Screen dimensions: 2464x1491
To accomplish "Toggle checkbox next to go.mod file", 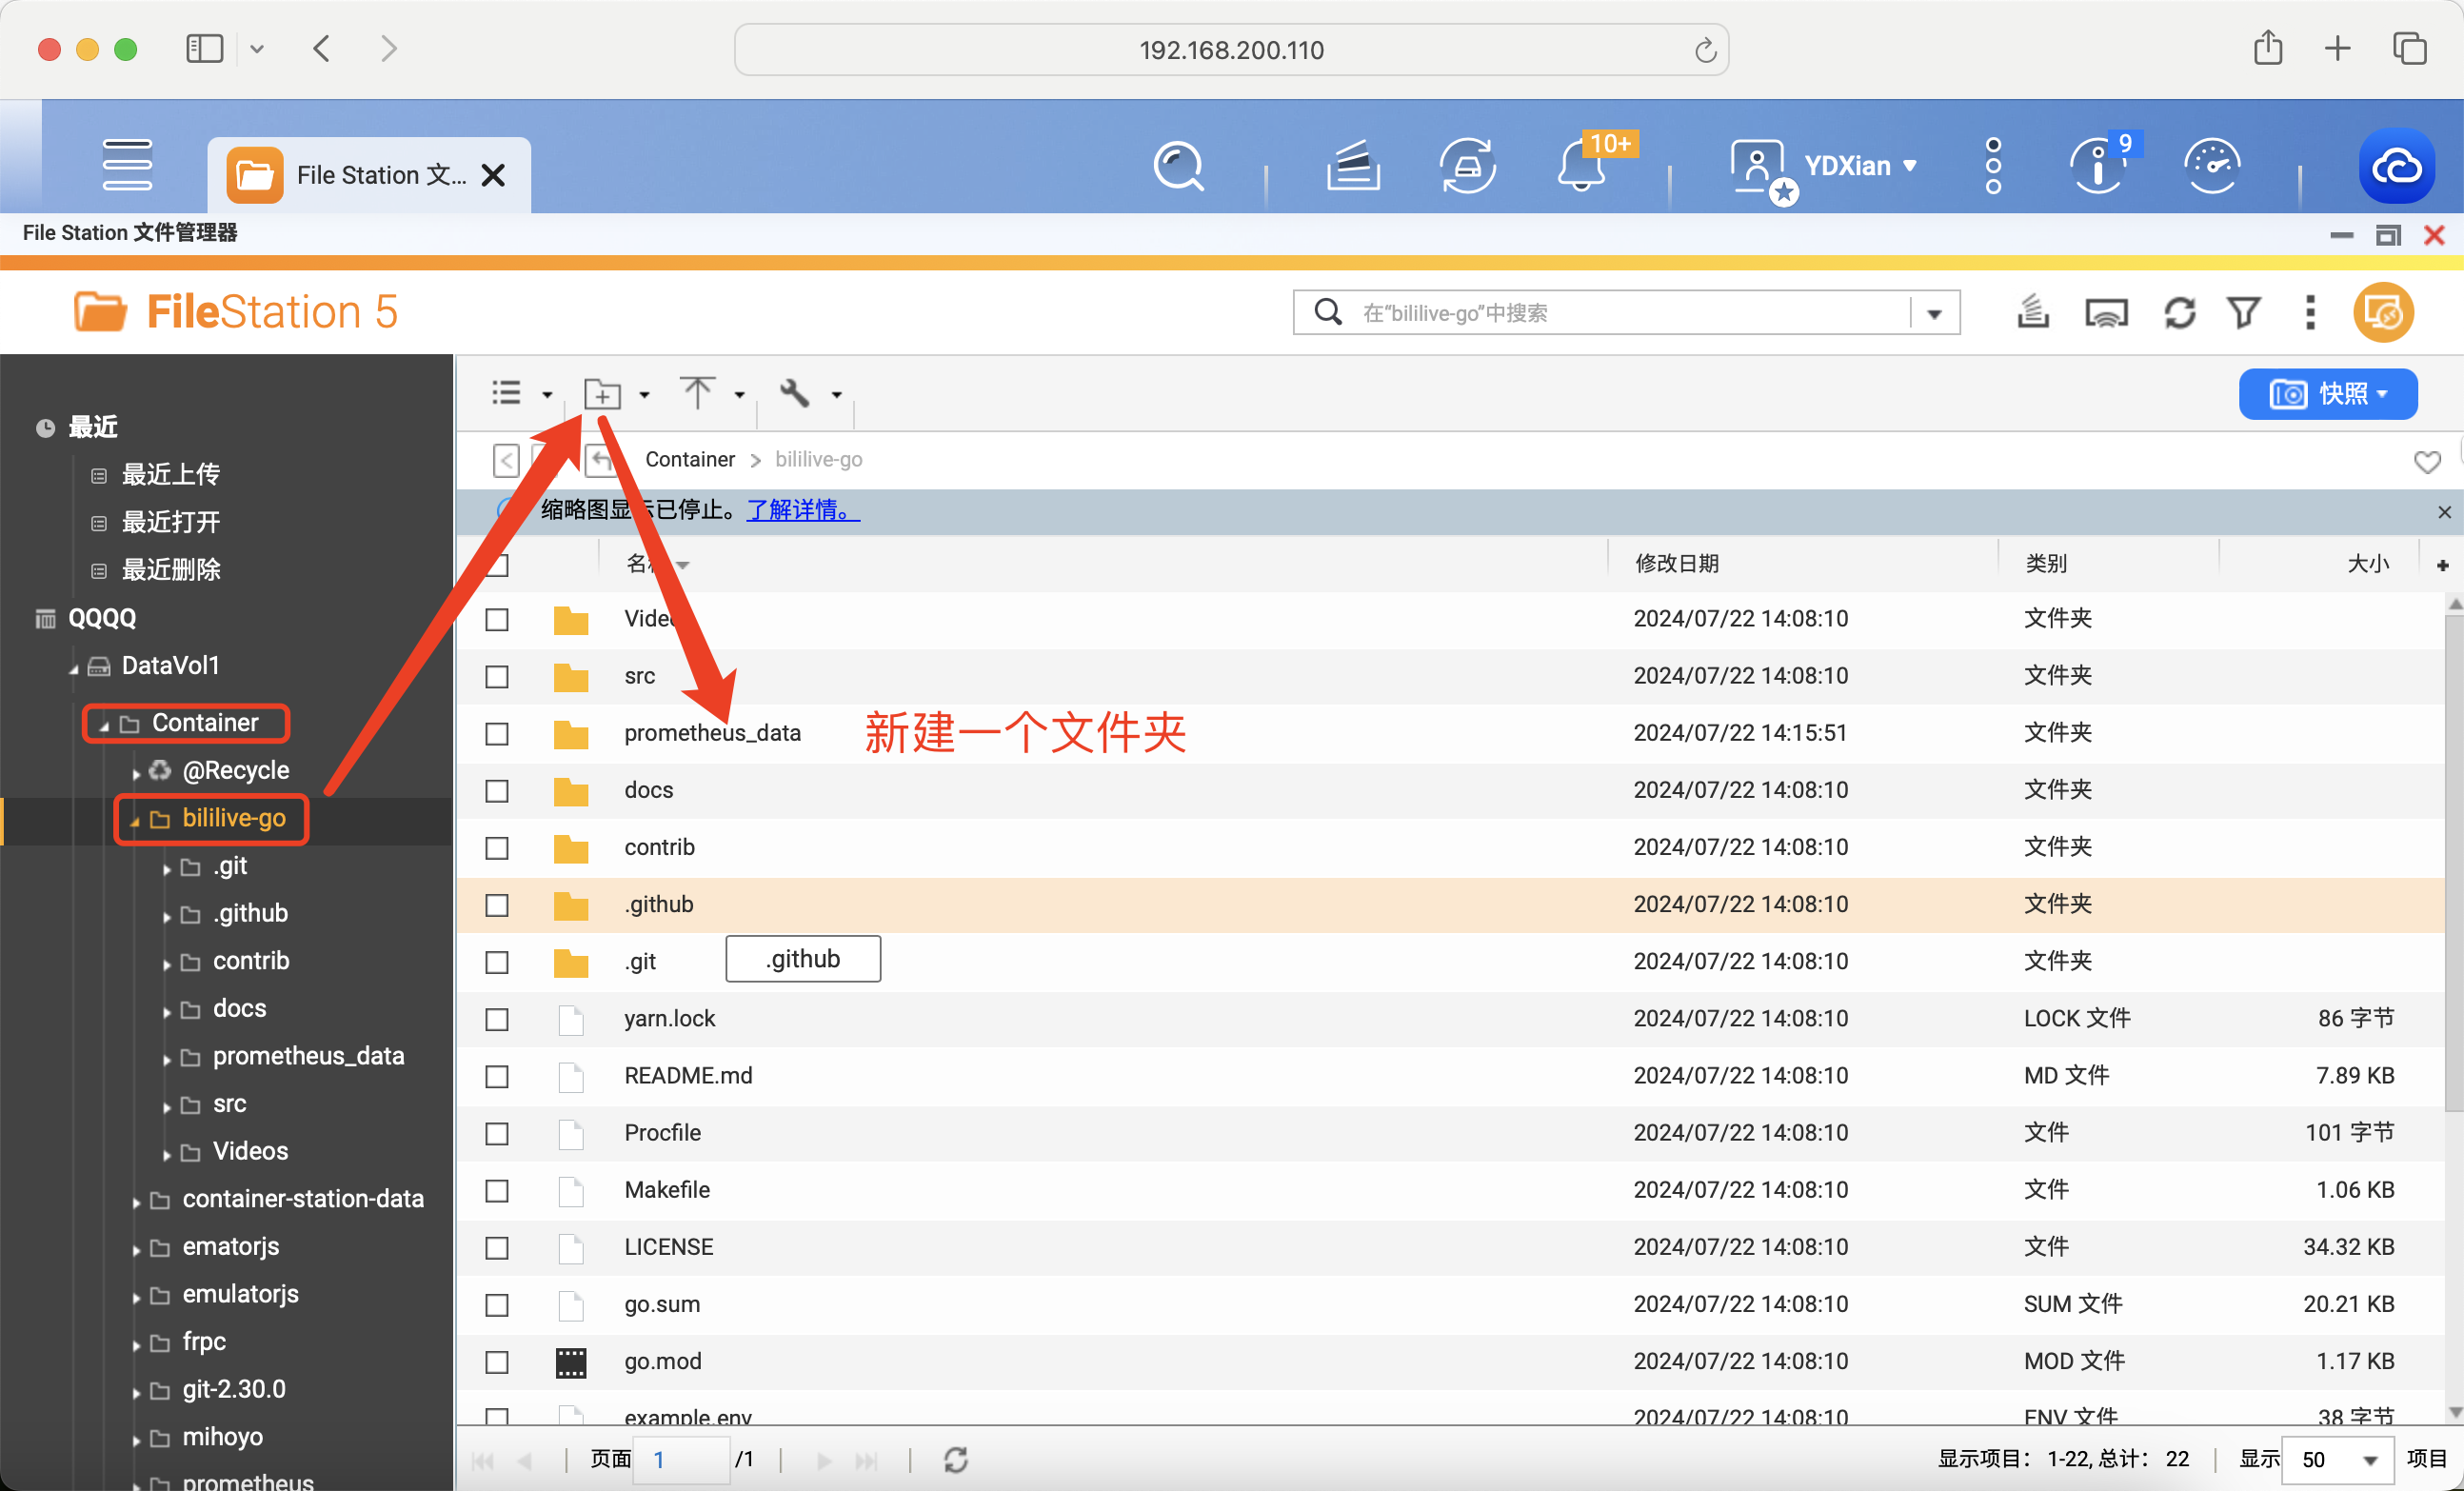I will tap(496, 1361).
